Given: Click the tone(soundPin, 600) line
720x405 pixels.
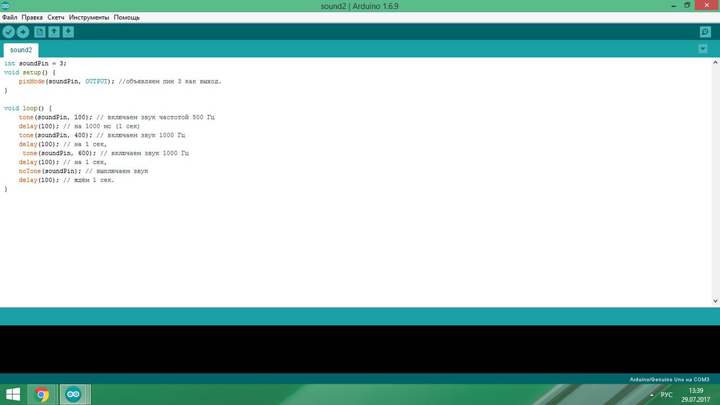Looking at the screenshot, I should click(105, 154).
